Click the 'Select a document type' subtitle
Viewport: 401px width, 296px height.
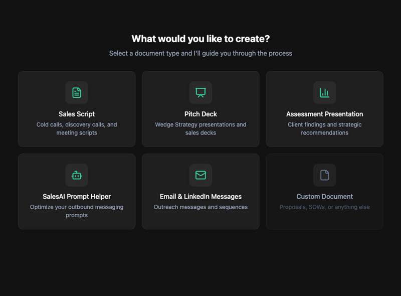pos(200,53)
